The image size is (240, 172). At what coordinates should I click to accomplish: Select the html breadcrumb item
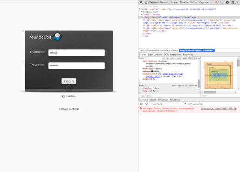(158, 51)
